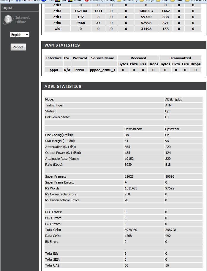Click the pppoe_atm0_1 service name cell

(103, 70)
